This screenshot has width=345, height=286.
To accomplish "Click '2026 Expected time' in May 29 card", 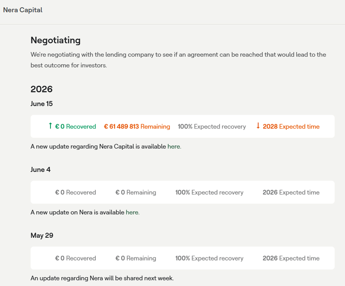I will [291, 258].
